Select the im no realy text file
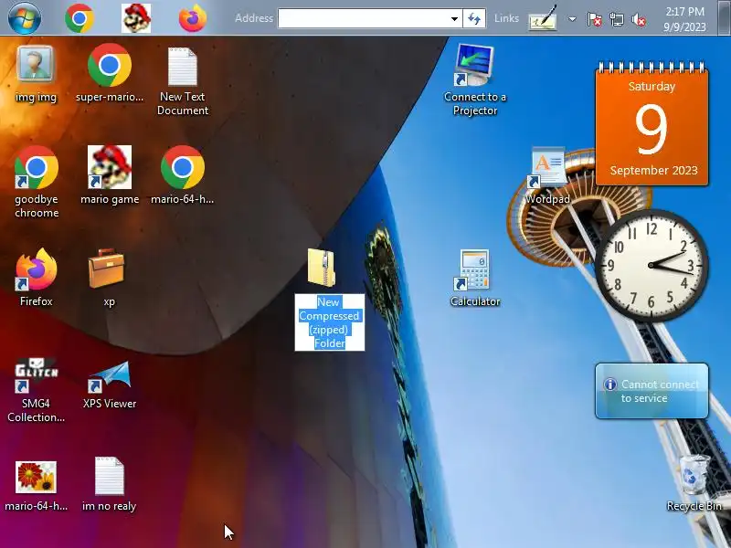 (109, 485)
